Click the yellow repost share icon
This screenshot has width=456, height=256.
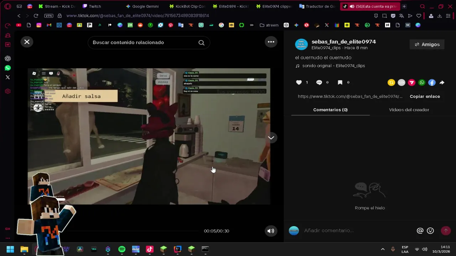pos(391,82)
